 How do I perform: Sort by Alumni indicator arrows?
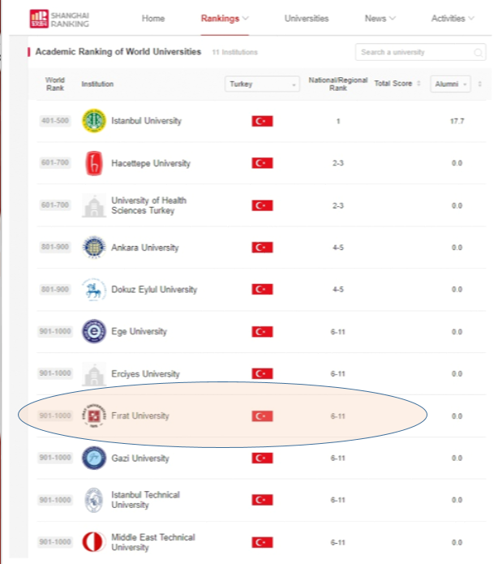click(479, 84)
